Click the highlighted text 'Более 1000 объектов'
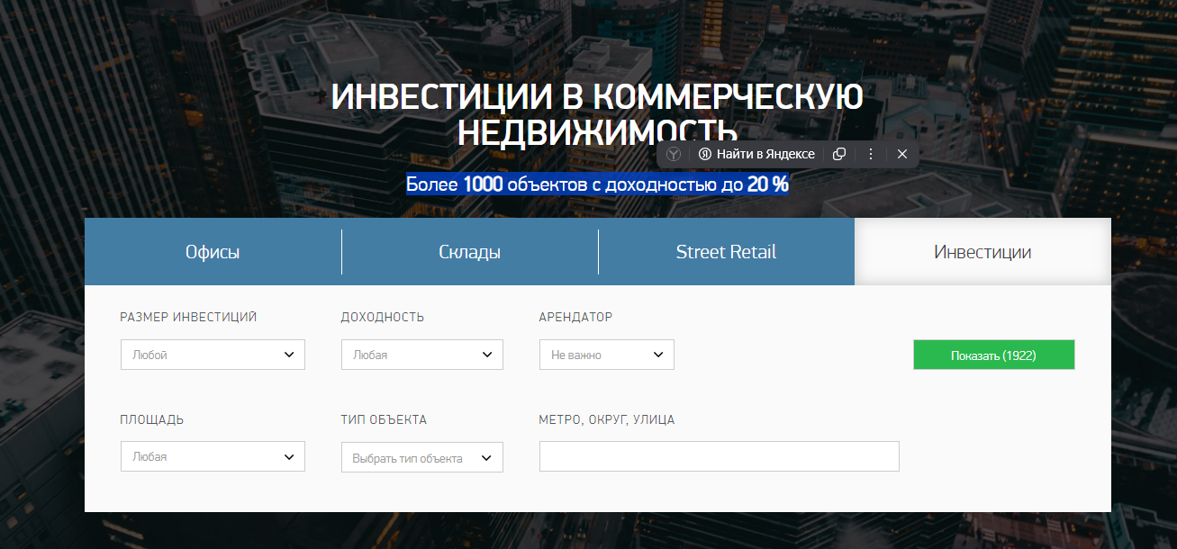The width and height of the screenshot is (1177, 549). pos(496,184)
